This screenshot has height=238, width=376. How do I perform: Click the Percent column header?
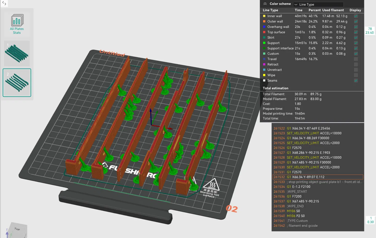pyautogui.click(x=315, y=10)
